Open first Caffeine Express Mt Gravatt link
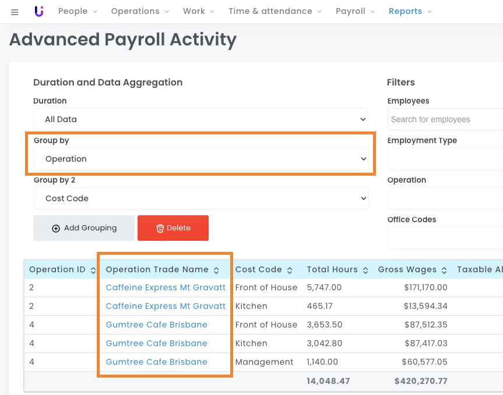Image resolution: width=503 pixels, height=395 pixels. (166, 287)
